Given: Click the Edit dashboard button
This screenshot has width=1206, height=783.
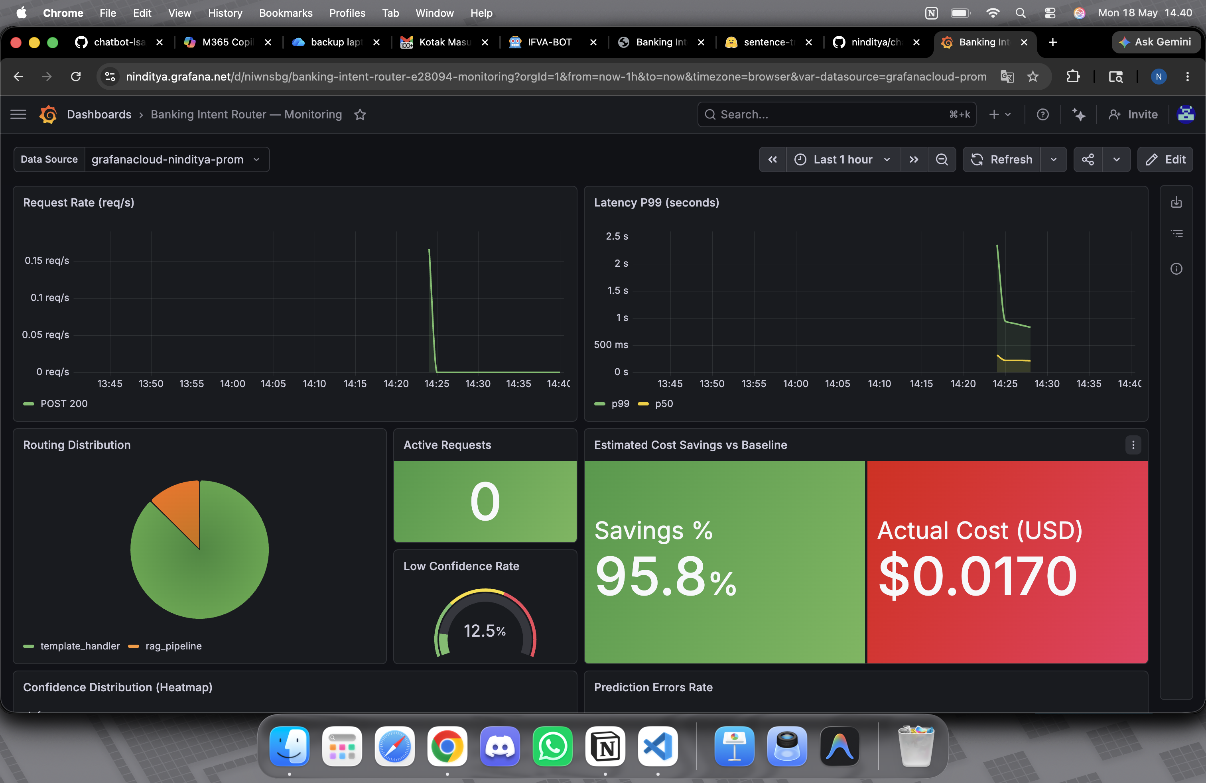Looking at the screenshot, I should tap(1165, 159).
